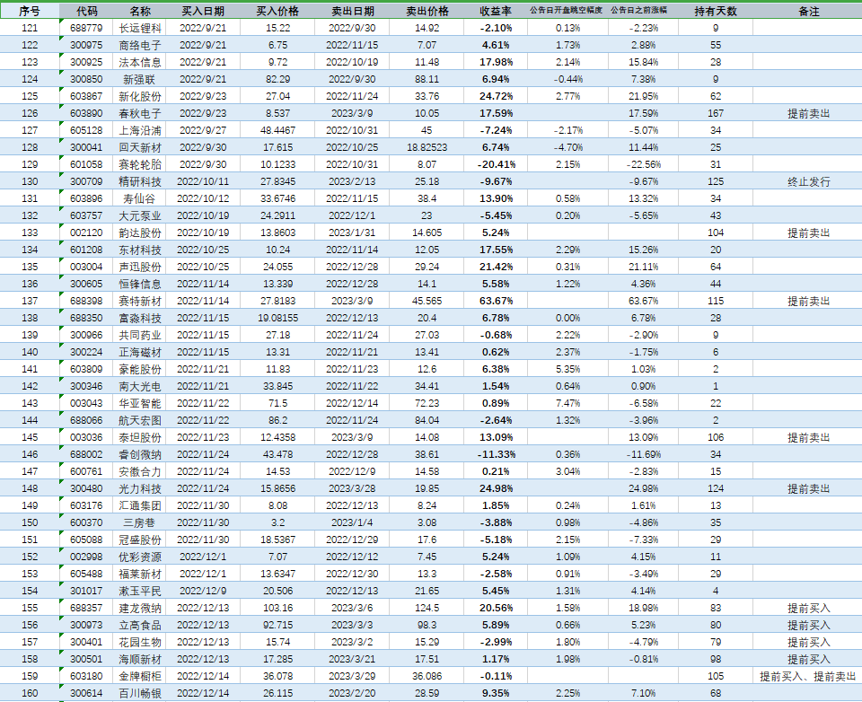The height and width of the screenshot is (702, 862).
Task: Select the 卖出价格 column header
Action: click(x=427, y=11)
